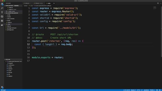Viewport: 162px width, 91px height.
Task: Open package.json in file tree
Action: pyautogui.click(x=10, y=30)
